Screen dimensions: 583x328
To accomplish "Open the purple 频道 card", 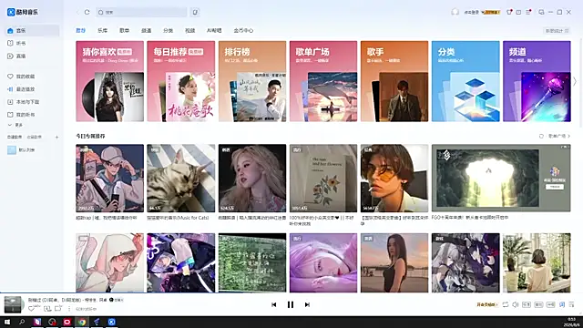I will 537,81.
